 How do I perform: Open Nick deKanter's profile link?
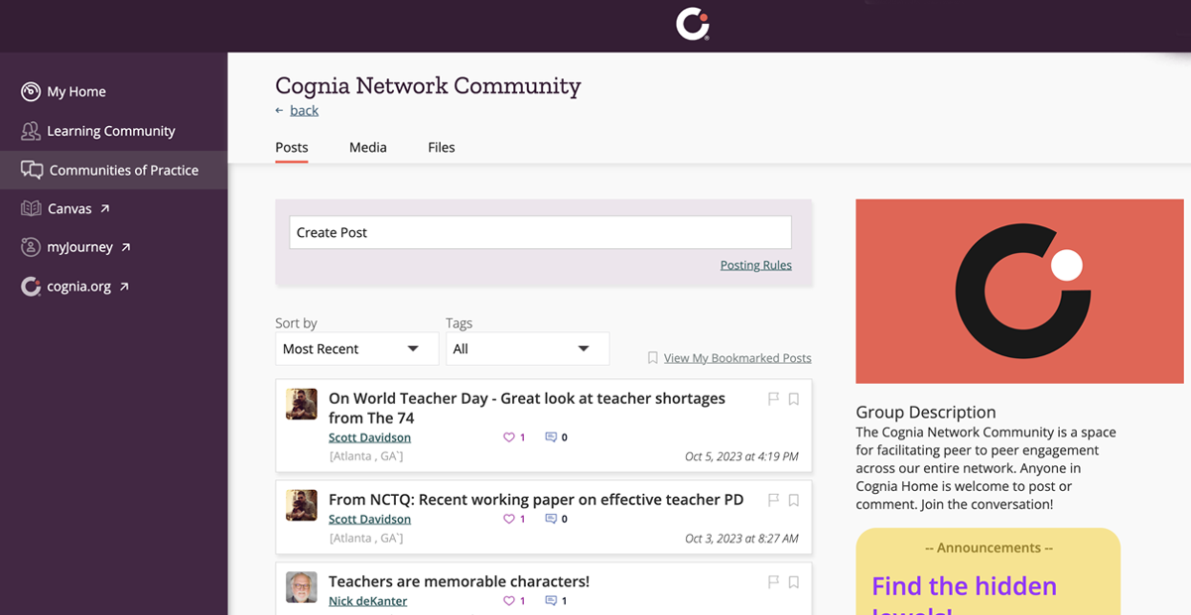367,601
